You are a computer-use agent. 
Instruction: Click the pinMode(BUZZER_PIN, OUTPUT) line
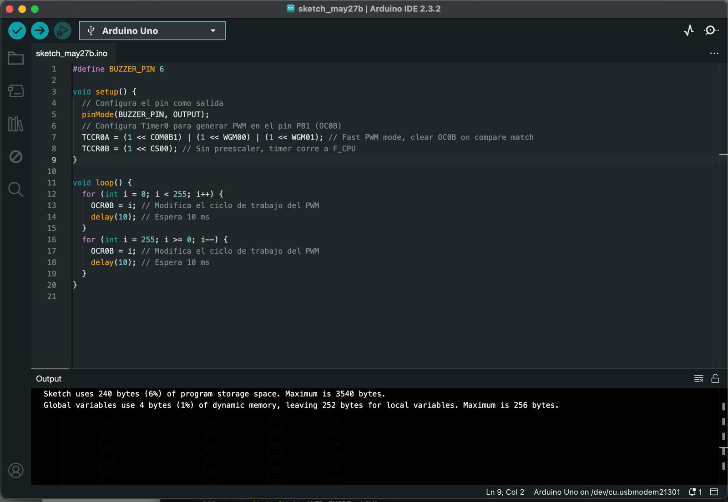point(146,115)
